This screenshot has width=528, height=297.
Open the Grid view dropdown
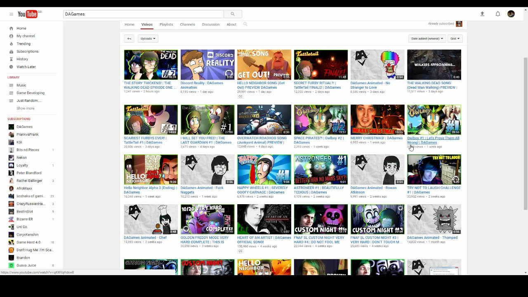point(455,39)
